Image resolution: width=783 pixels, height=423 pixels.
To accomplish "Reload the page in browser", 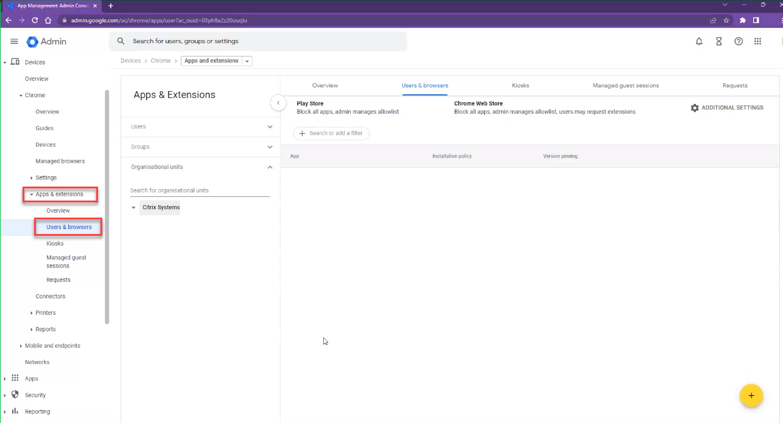I will click(35, 20).
